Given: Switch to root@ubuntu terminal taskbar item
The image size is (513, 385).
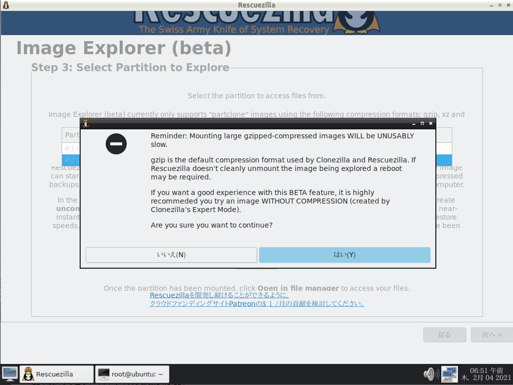Looking at the screenshot, I should [132, 374].
